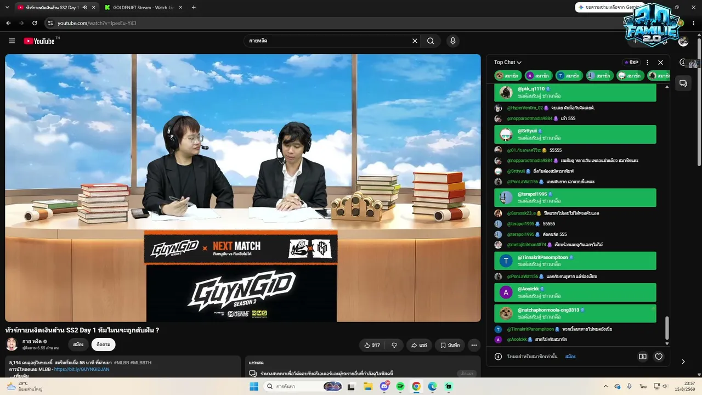Clear the YouTube search box text
Viewport: 702px width, 395px height.
(x=415, y=41)
